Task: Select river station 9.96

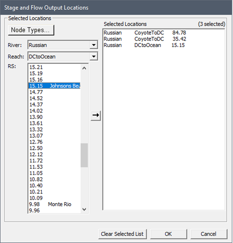Action: (x=54, y=210)
